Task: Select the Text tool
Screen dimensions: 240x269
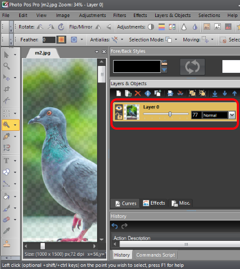Action: pos(6,161)
